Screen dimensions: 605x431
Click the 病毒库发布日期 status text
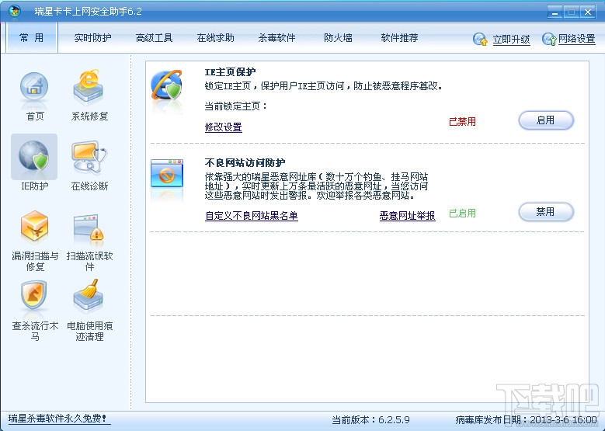(x=526, y=420)
